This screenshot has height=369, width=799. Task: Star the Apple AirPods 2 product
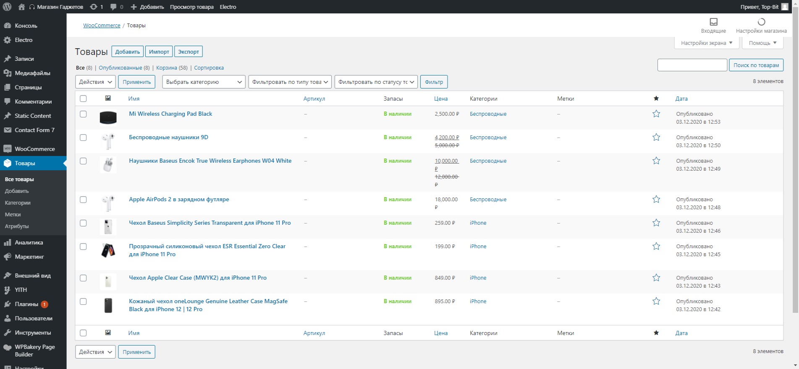[x=656, y=199]
